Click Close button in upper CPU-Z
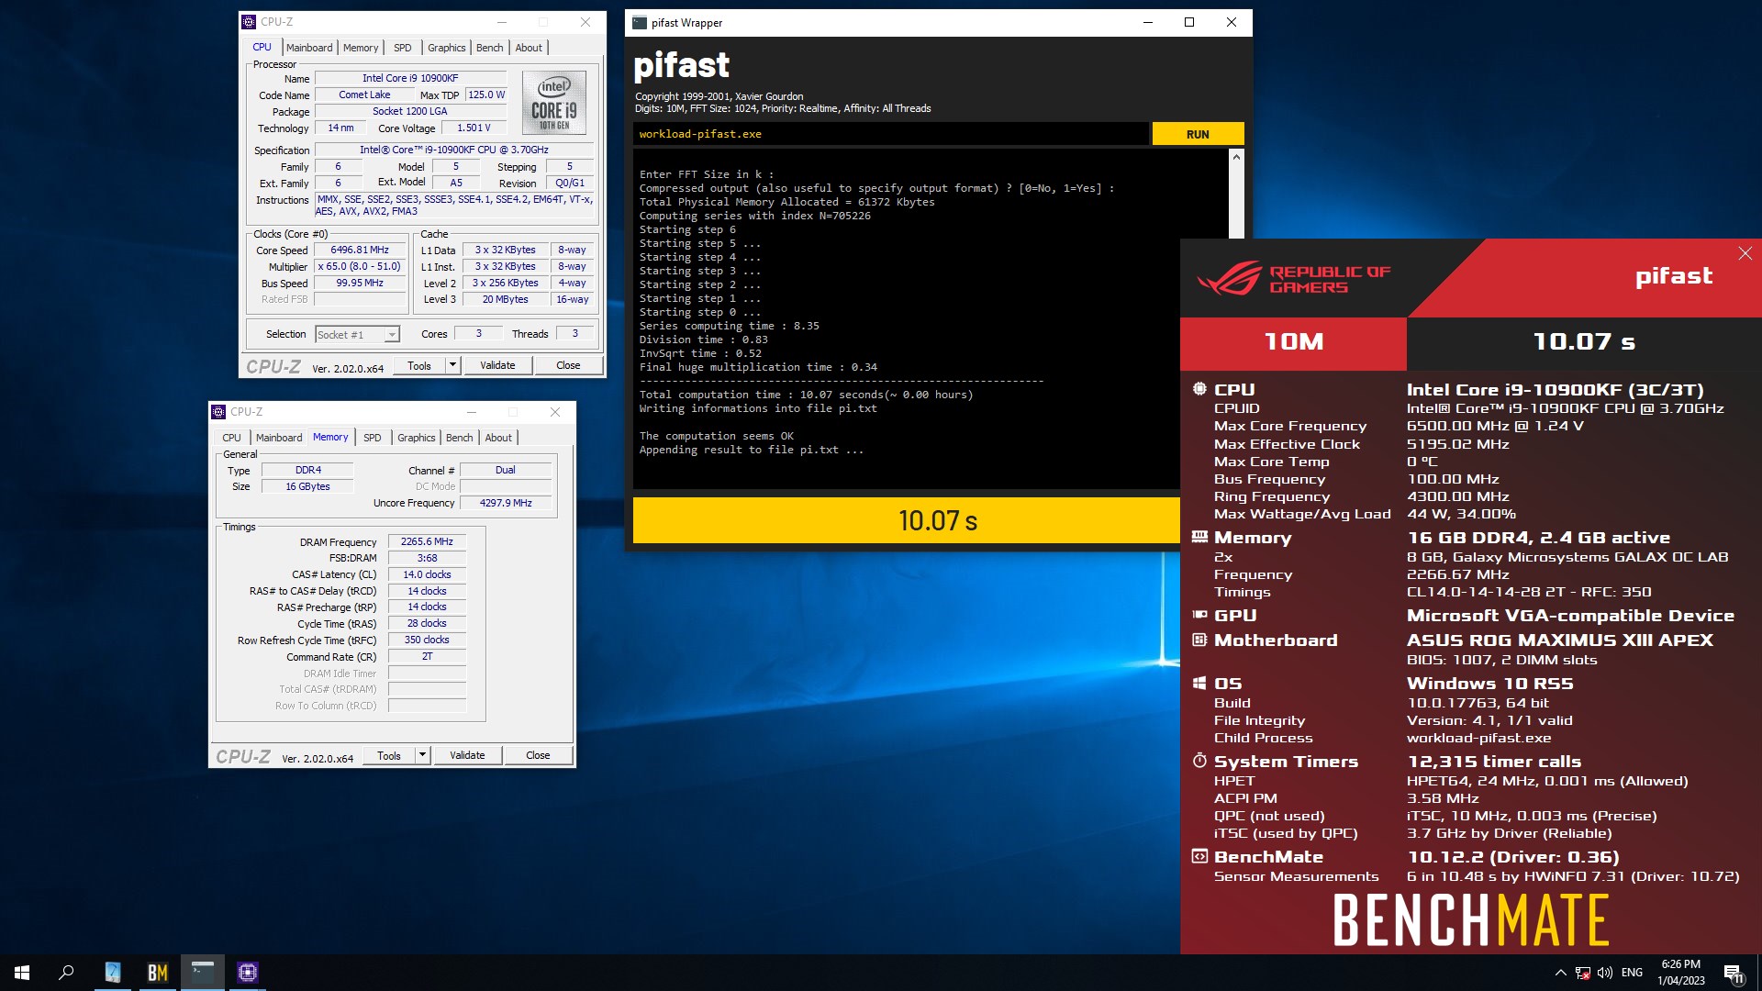Viewport: 1762px width, 991px height. pos(568,365)
